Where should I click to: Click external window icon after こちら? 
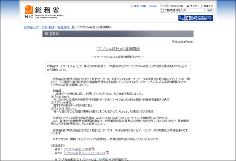(x=105, y=159)
